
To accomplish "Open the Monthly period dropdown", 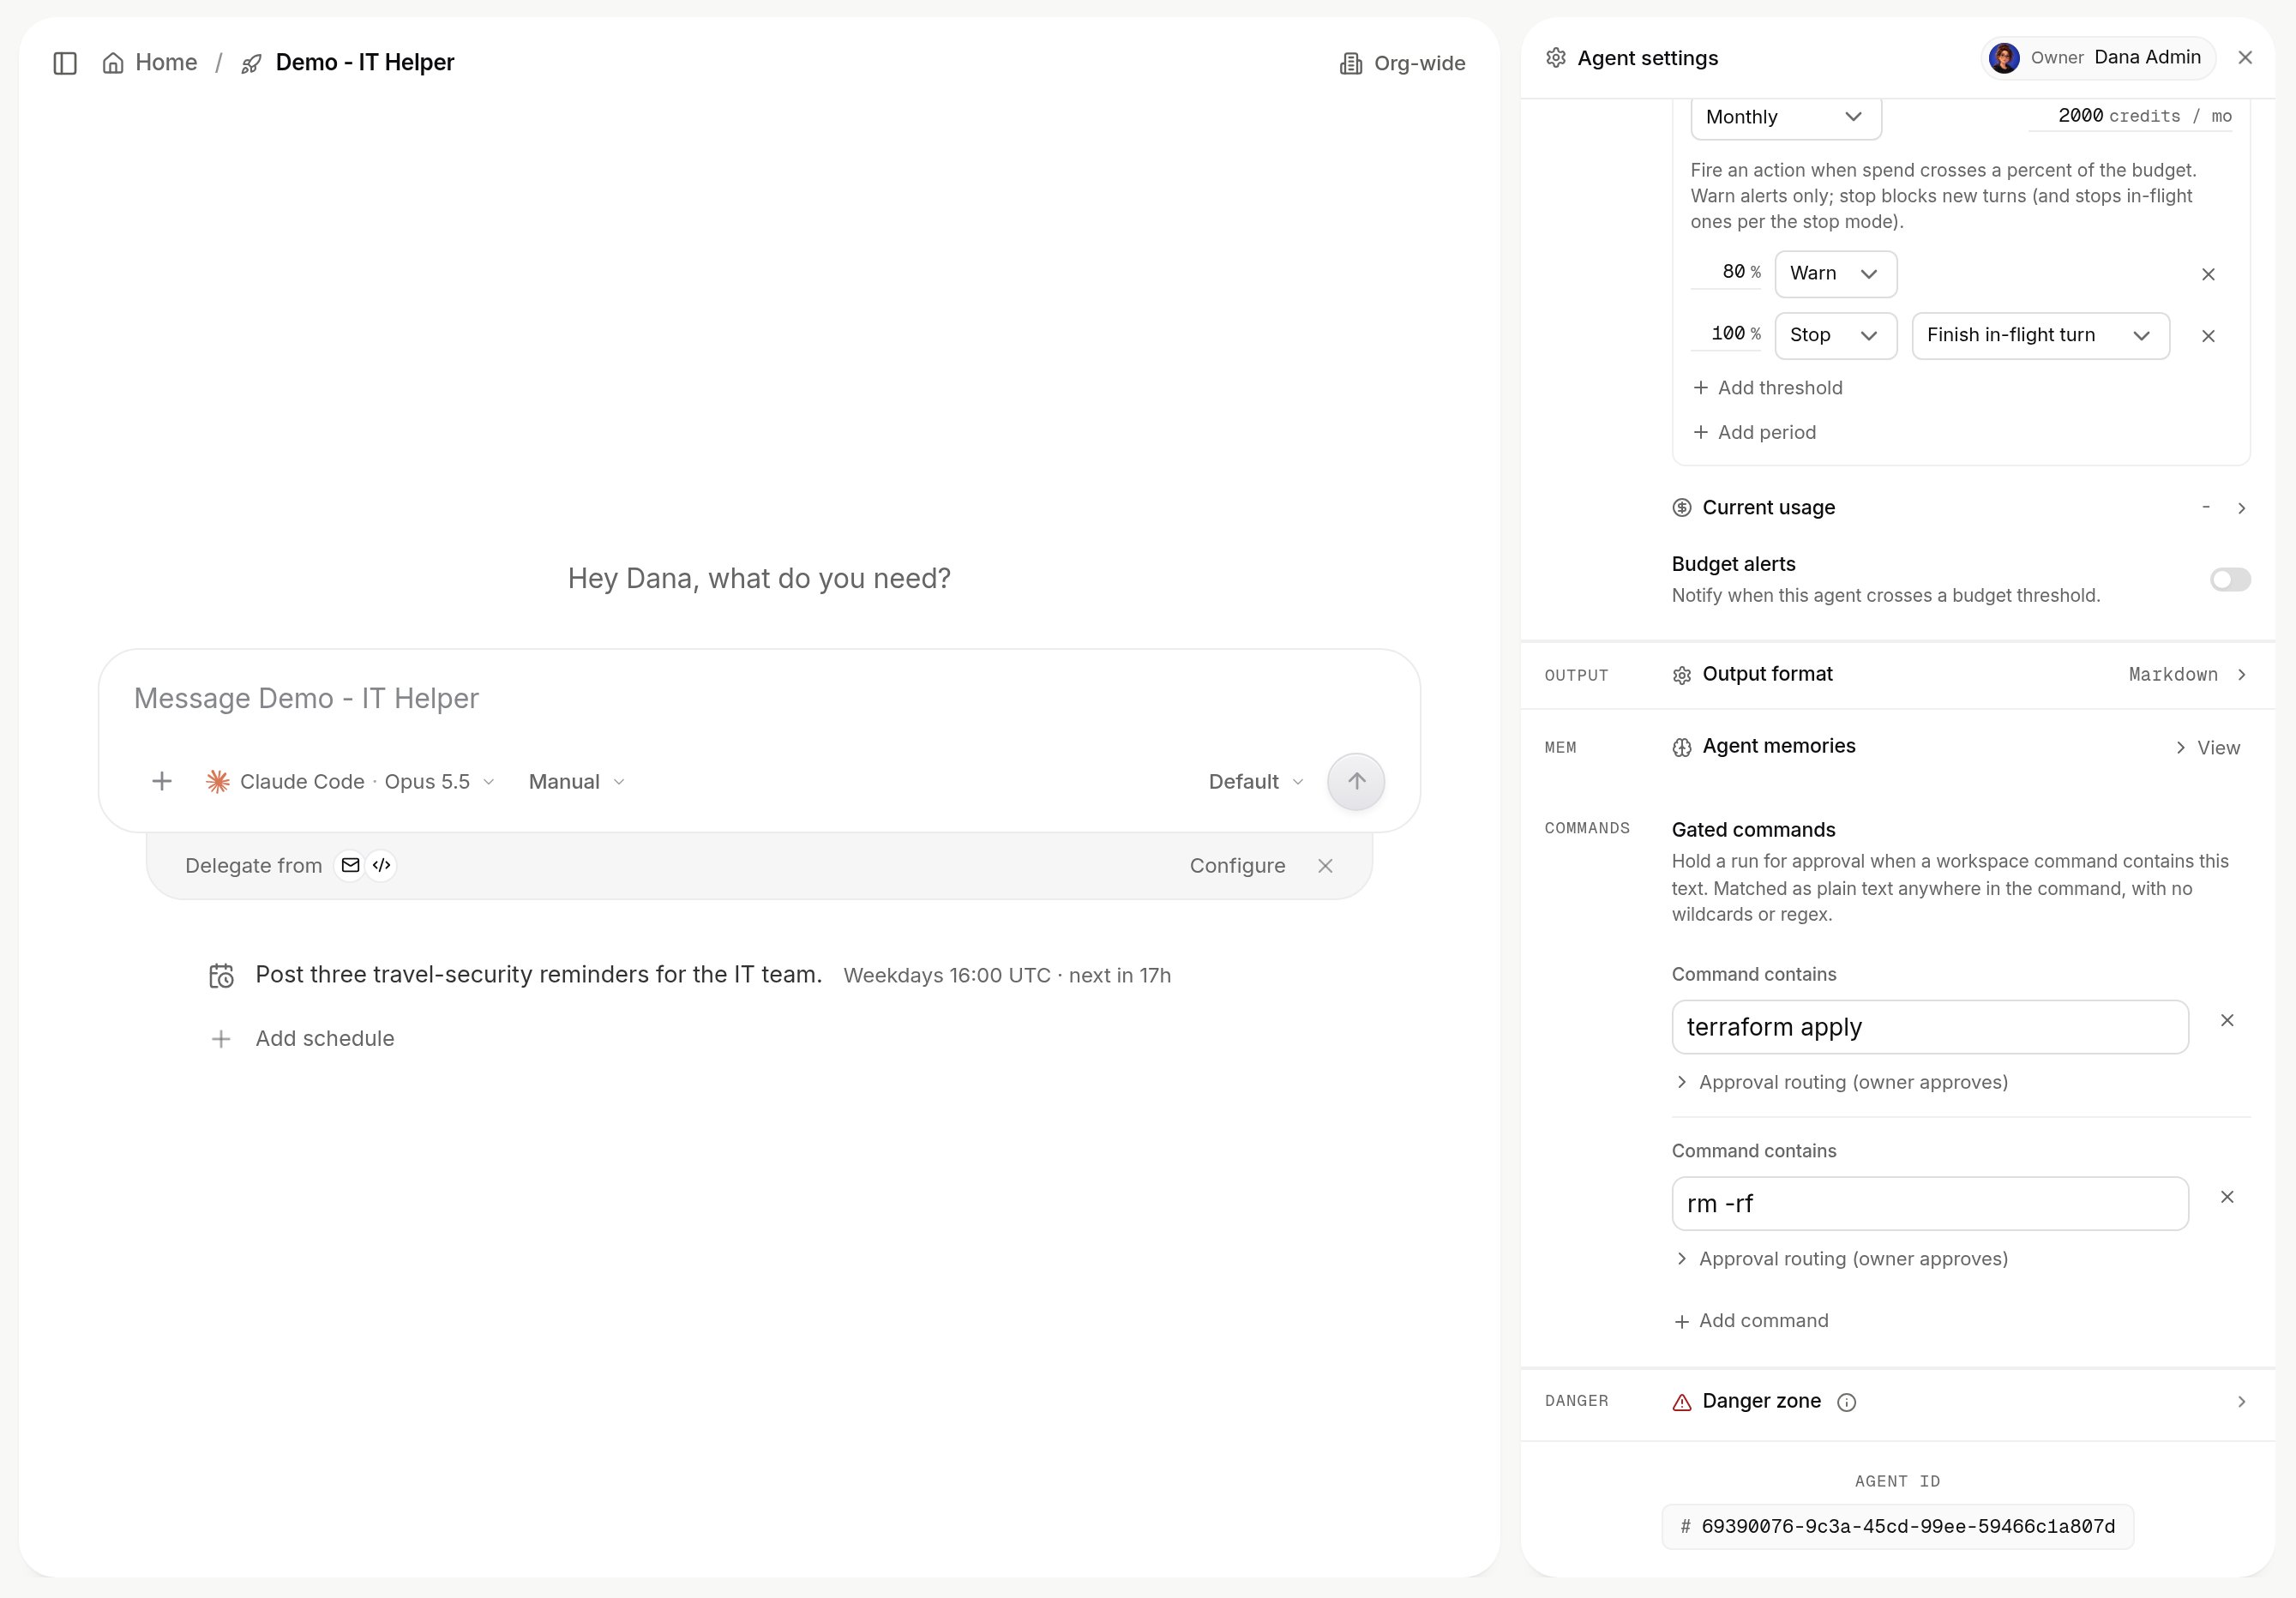I will (1786, 117).
